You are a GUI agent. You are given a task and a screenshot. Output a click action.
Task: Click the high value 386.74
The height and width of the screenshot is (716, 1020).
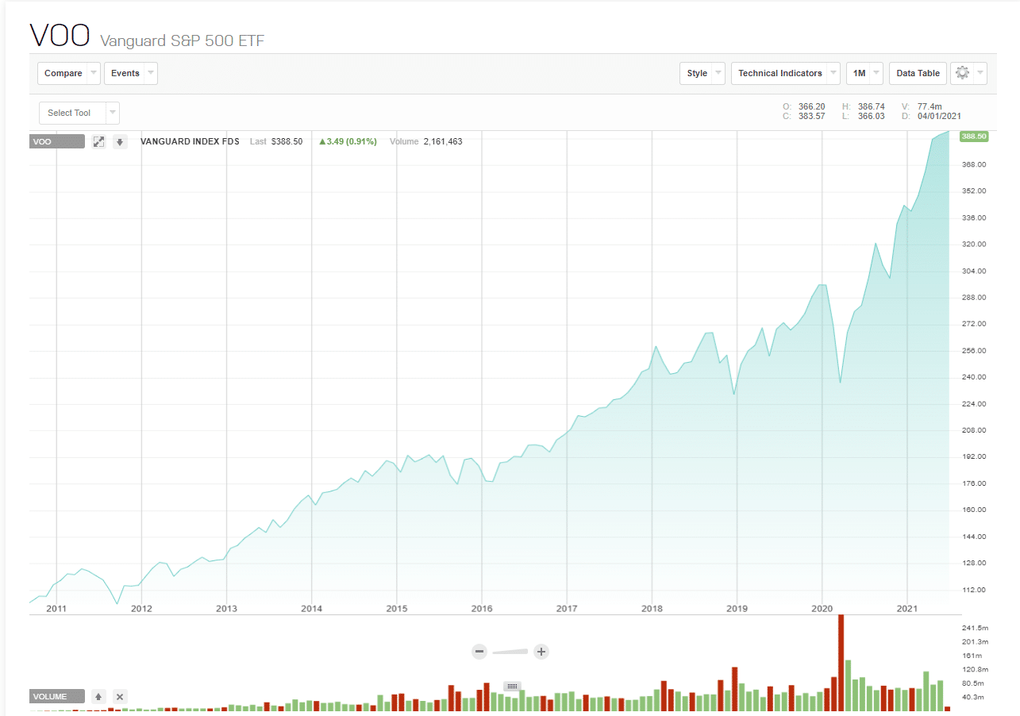(x=871, y=106)
